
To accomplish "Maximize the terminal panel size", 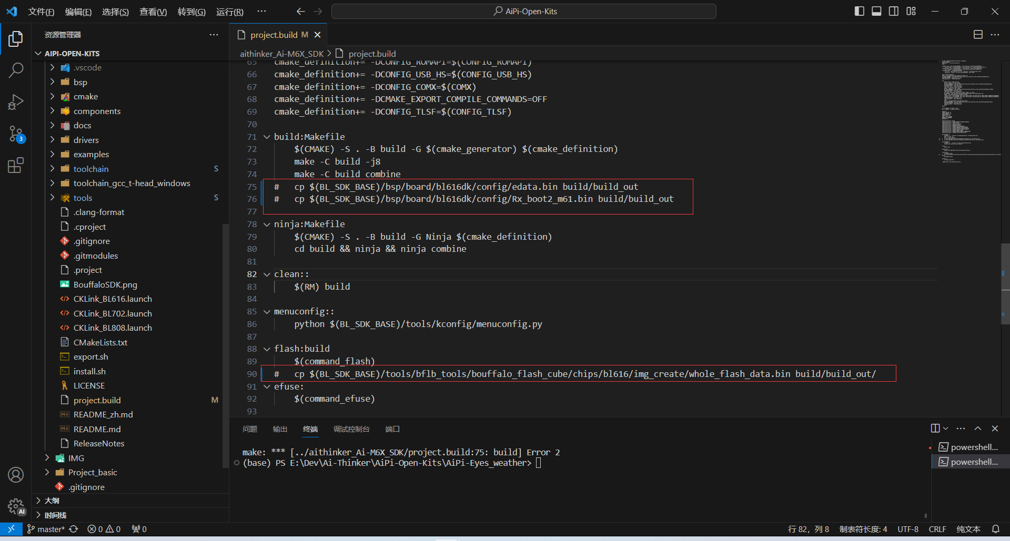I will [978, 428].
